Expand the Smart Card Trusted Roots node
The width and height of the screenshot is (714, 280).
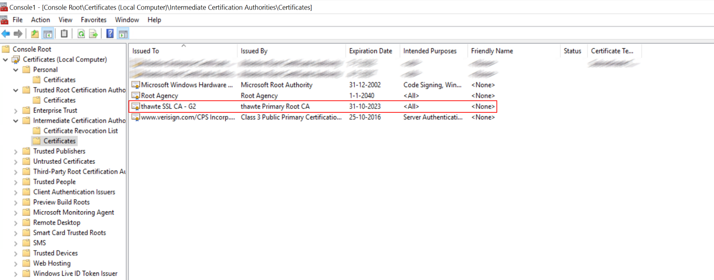pos(16,233)
